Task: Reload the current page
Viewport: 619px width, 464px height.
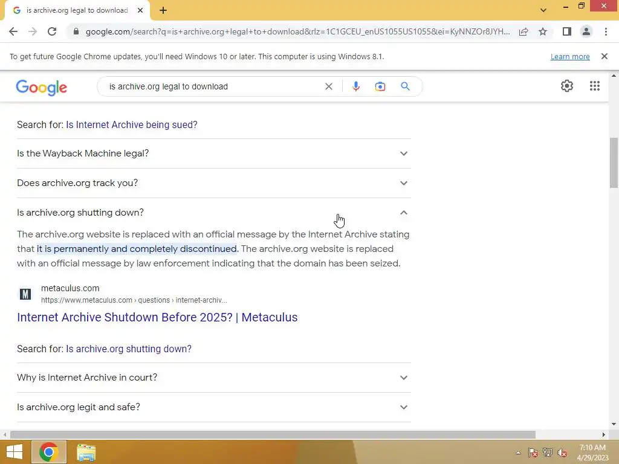Action: pyautogui.click(x=52, y=31)
